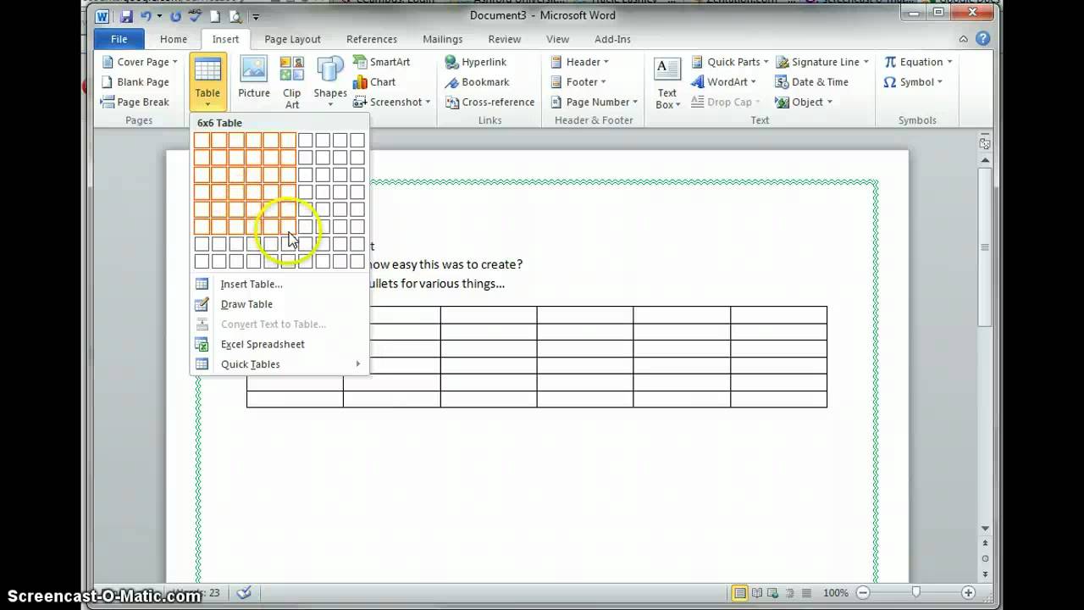The height and width of the screenshot is (610, 1084).
Task: Toggle the ruler view button
Action: pyautogui.click(x=985, y=143)
